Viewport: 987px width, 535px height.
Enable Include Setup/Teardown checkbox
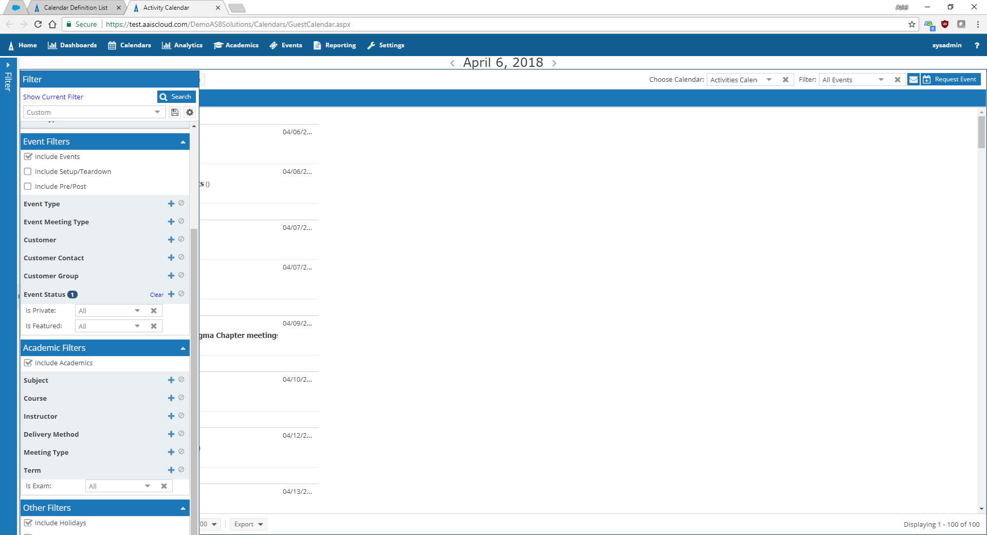tap(28, 171)
